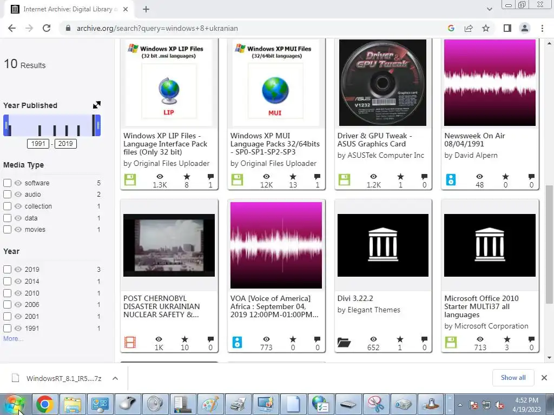Click the favorites star on POST CHERNOBYL card
Screen dimensions: 554x415
pos(185,339)
